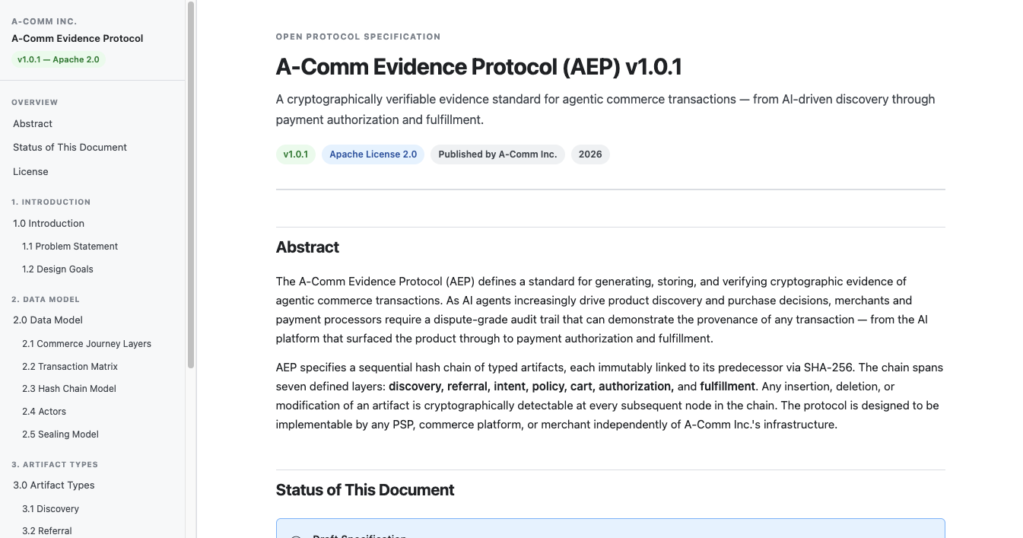Click the icon in the Draft Specification notice
1023x538 pixels.
[x=295, y=536]
